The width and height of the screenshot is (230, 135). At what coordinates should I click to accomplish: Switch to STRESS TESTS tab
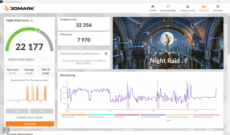pyautogui.click(x=188, y=8)
